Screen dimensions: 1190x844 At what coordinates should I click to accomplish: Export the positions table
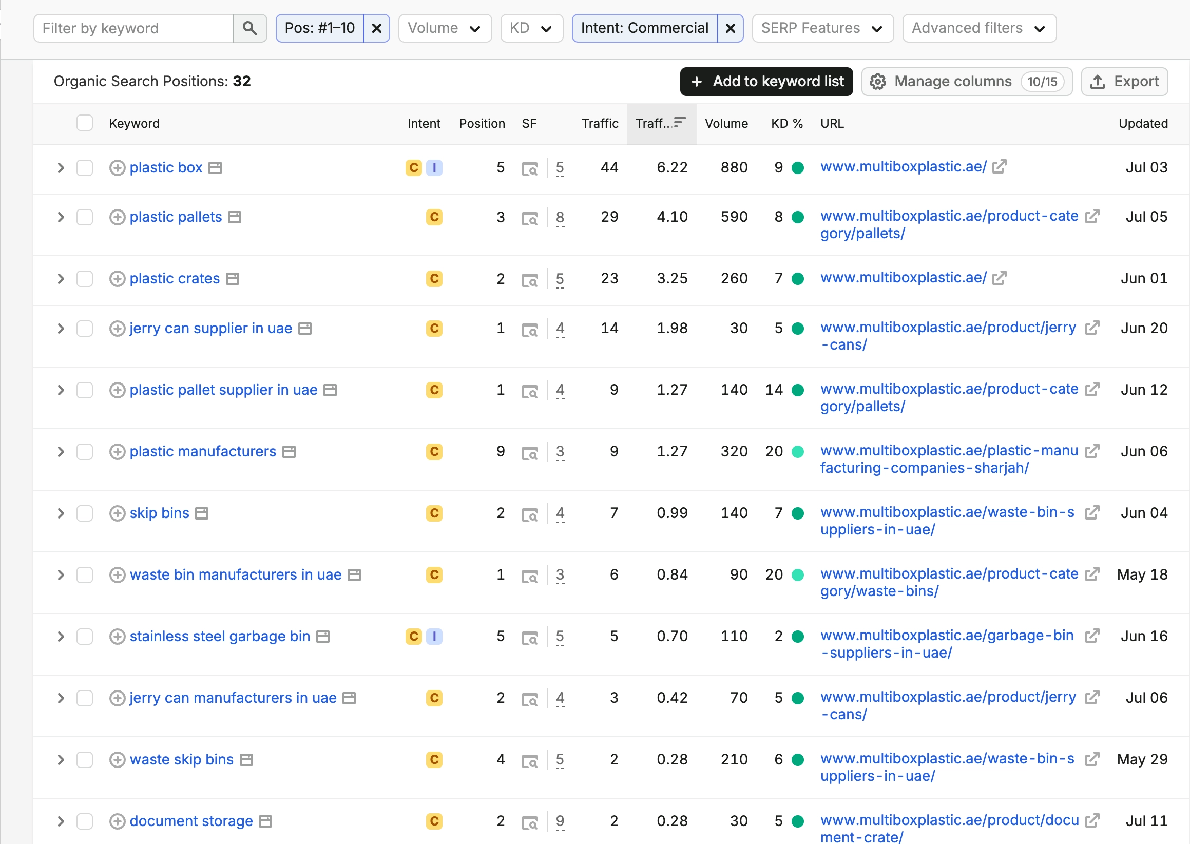pos(1124,82)
